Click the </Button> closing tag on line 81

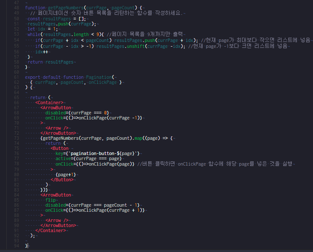(x=62, y=180)
